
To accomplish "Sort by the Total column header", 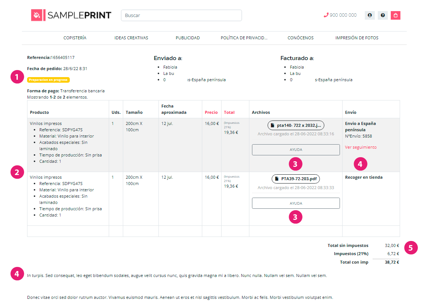I will (229, 112).
